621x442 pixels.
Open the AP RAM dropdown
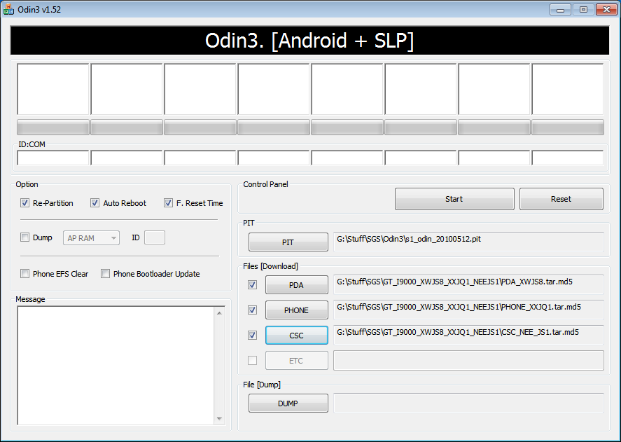tap(91, 238)
